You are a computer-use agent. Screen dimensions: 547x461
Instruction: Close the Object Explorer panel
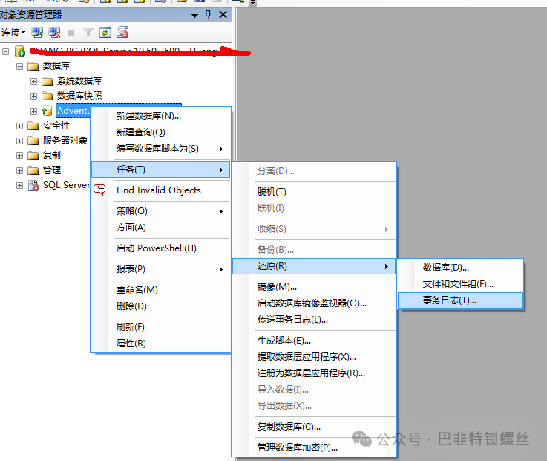pos(223,15)
